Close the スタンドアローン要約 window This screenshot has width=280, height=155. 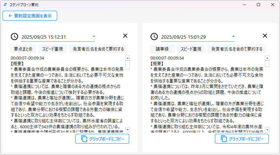[x=273, y=5]
